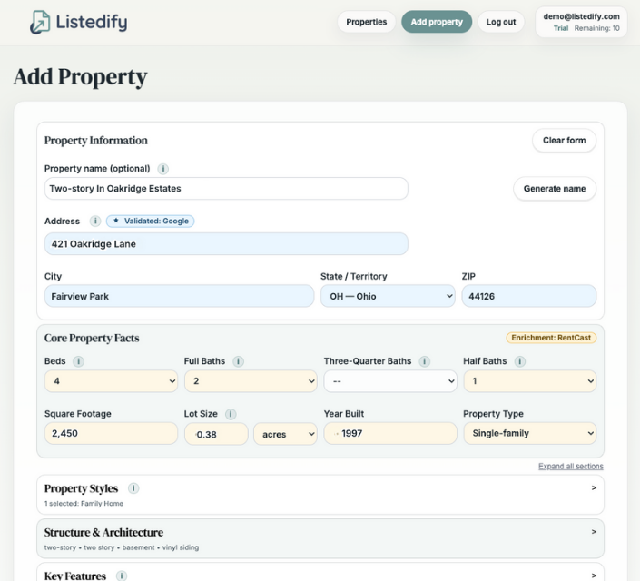640x581 pixels.
Task: Open the State / Territory dropdown
Action: (x=388, y=296)
